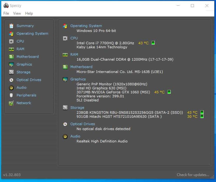Click the CPU temperature green indicator icon

(153, 43)
